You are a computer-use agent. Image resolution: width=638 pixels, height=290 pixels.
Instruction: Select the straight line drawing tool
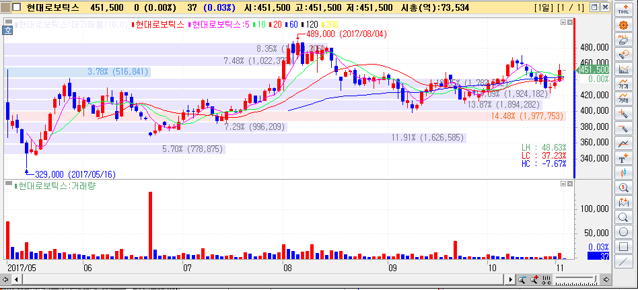click(x=624, y=261)
